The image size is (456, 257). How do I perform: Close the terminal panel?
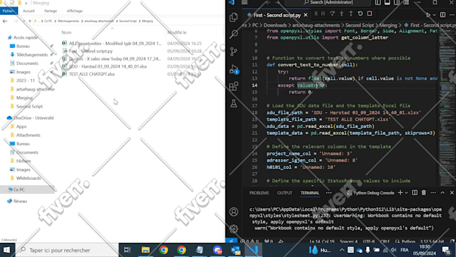pos(451,193)
